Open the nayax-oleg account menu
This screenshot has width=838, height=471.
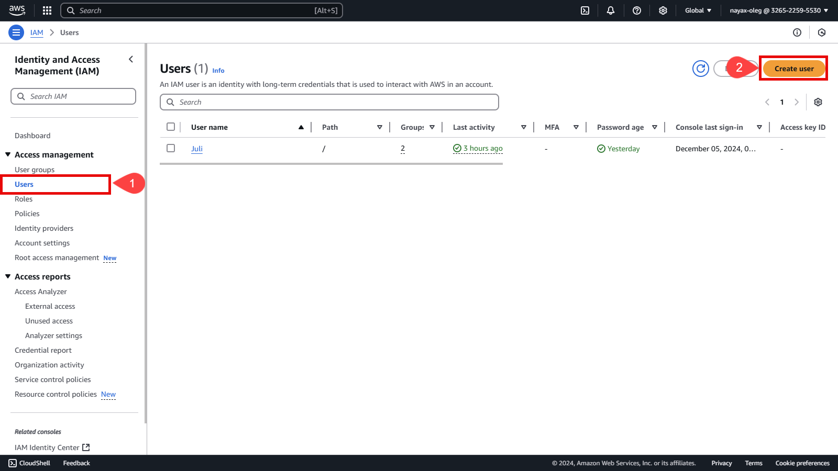tap(779, 10)
